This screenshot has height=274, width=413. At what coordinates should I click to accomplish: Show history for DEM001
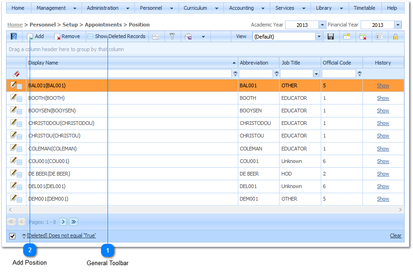383,199
